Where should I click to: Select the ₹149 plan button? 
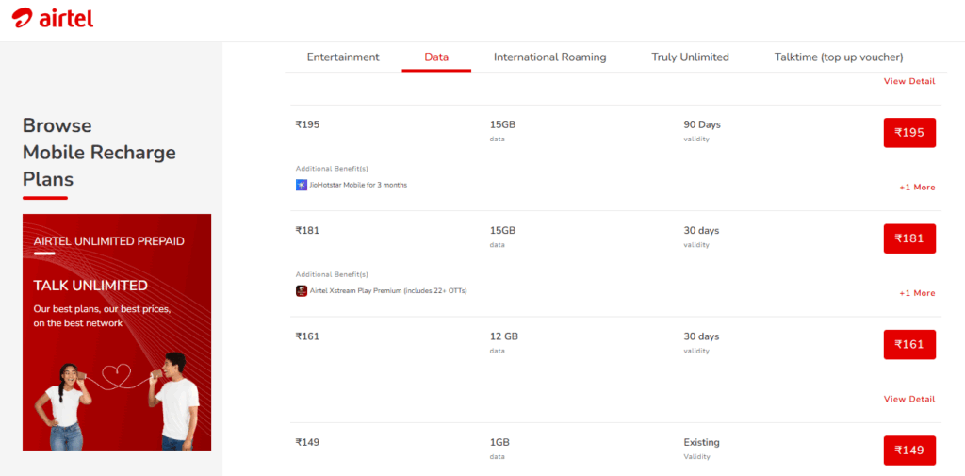tap(909, 451)
